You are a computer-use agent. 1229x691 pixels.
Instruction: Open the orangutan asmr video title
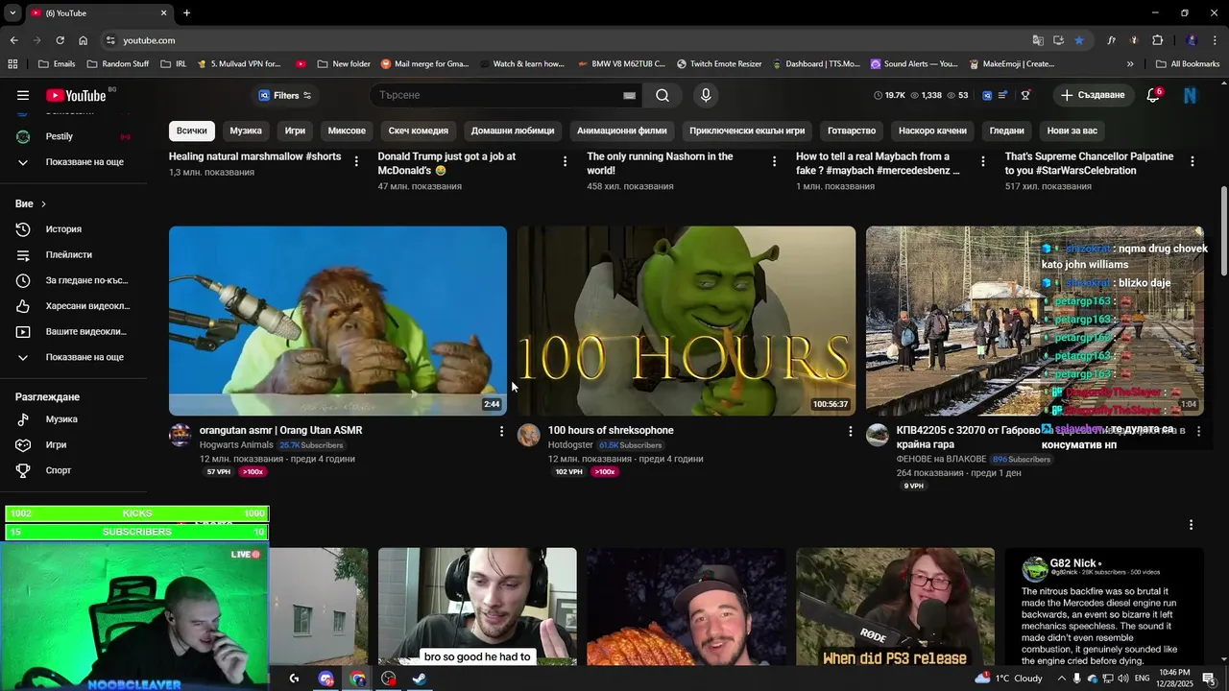280,430
